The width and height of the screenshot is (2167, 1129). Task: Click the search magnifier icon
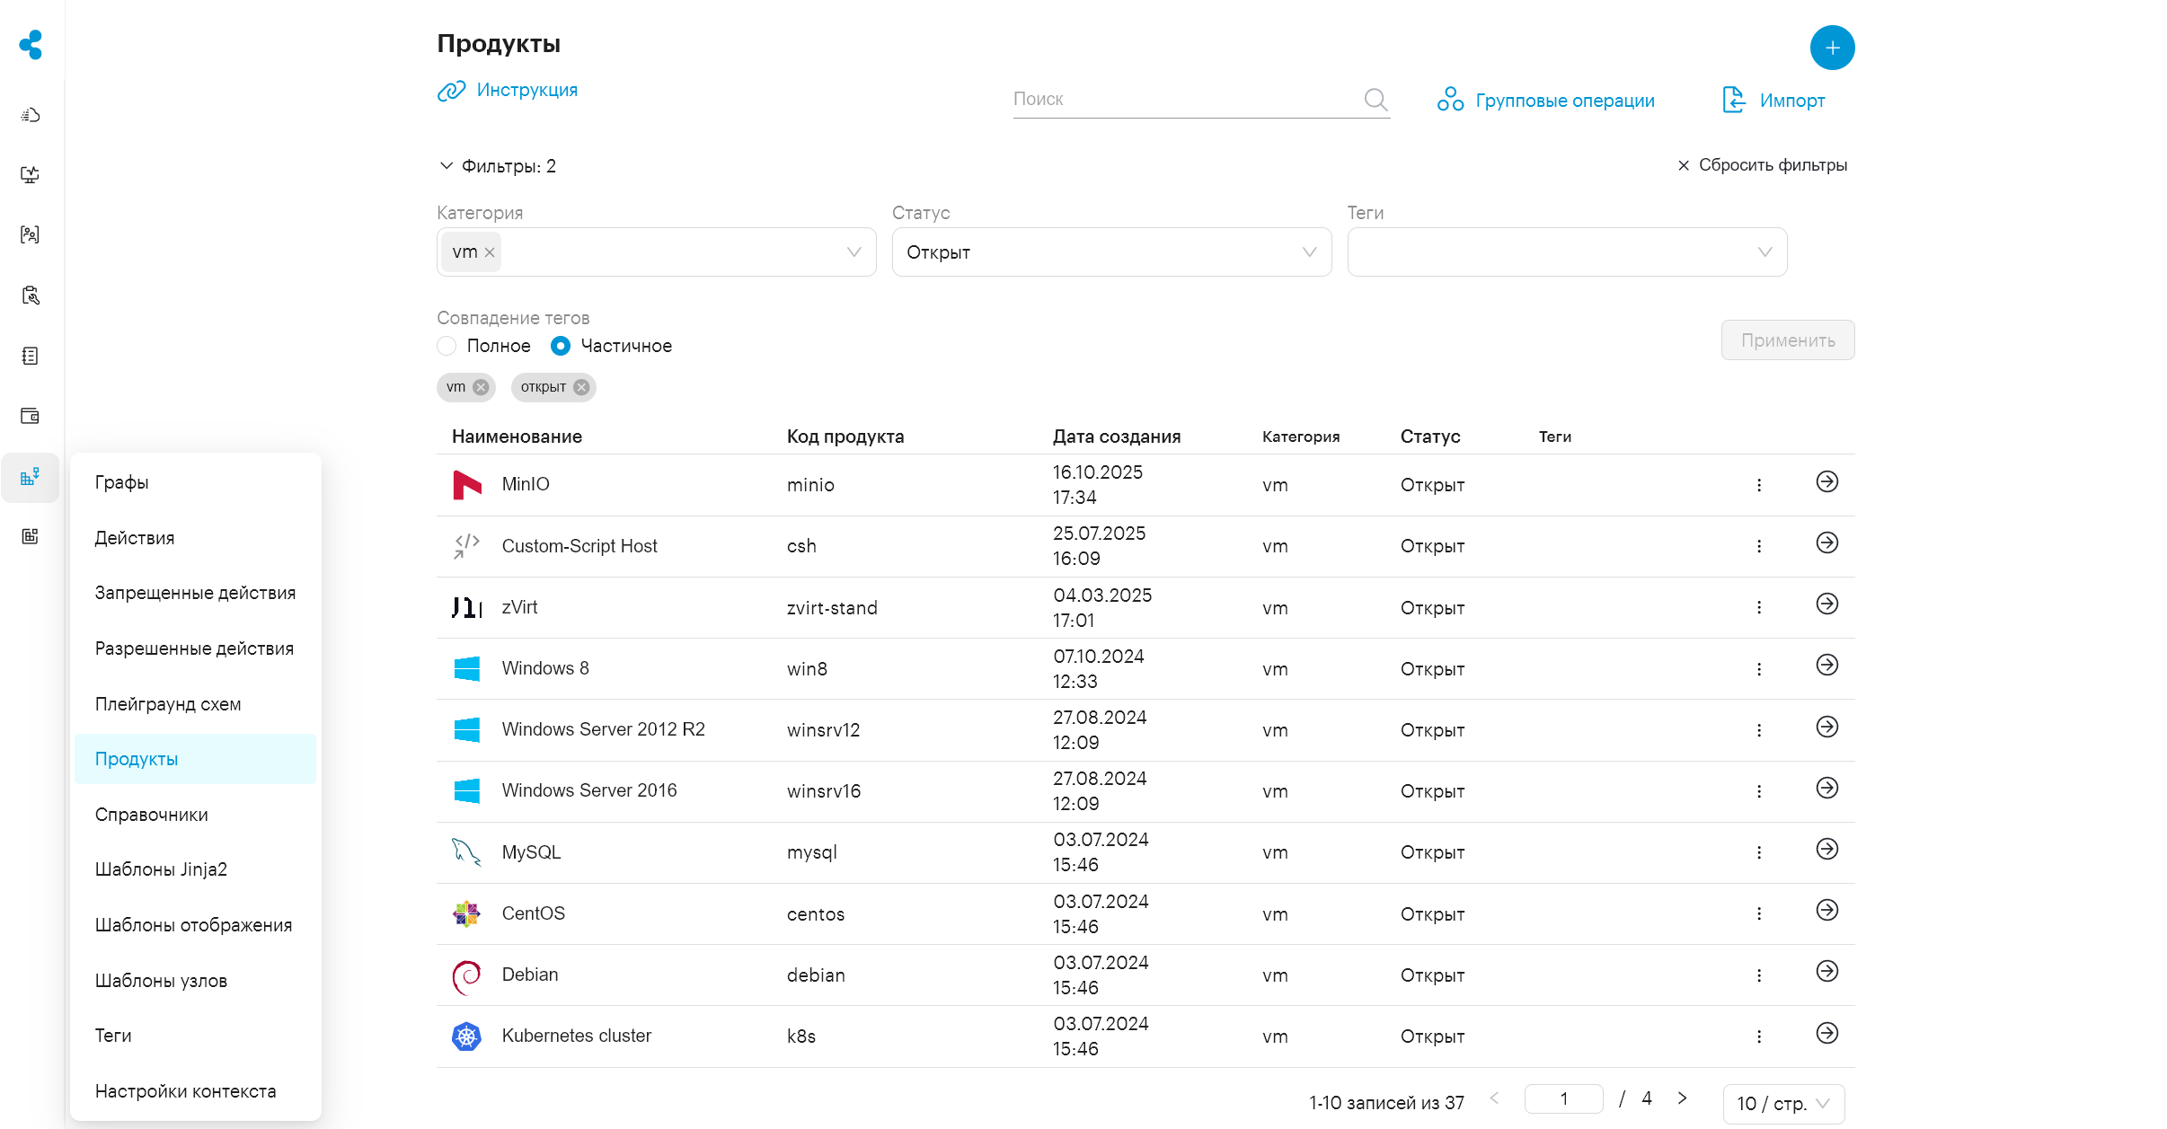[x=1375, y=99]
